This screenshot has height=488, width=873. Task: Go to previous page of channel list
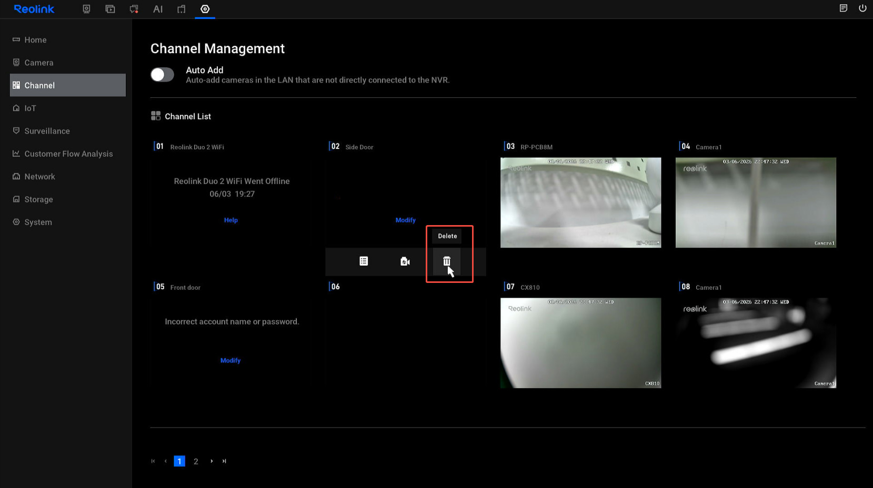(166, 461)
